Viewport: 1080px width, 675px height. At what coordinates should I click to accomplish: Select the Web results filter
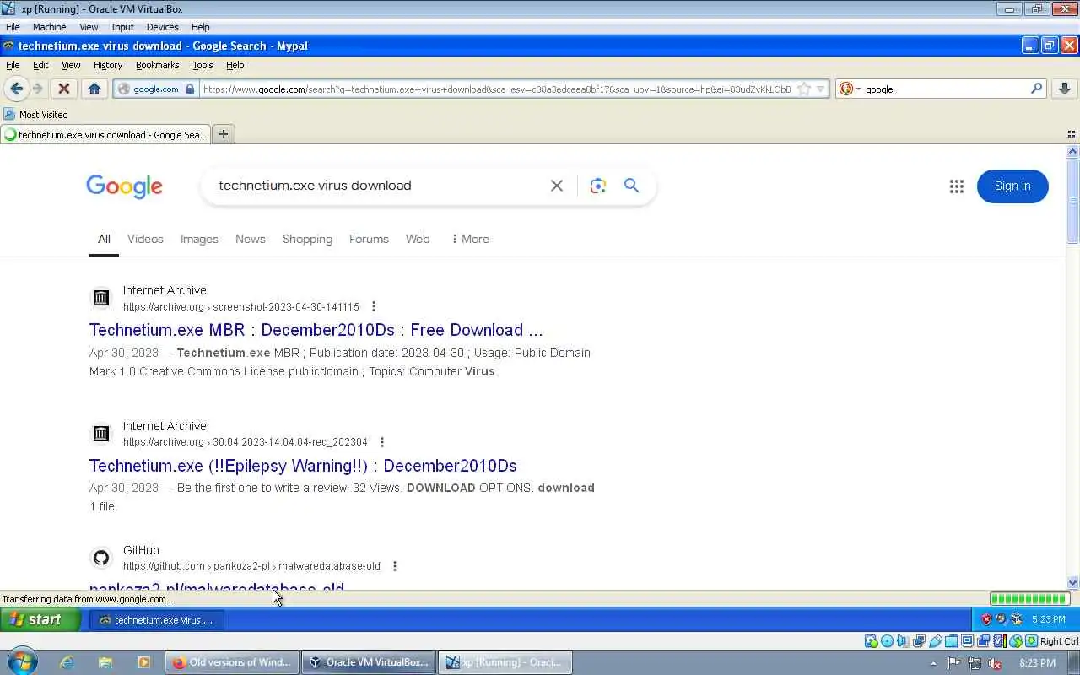pos(418,239)
